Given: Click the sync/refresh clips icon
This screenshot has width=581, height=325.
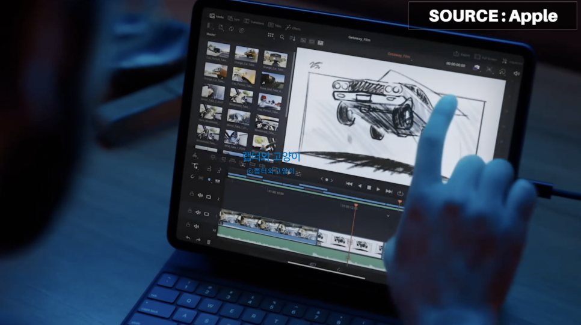Looking at the screenshot, I should [x=231, y=29].
